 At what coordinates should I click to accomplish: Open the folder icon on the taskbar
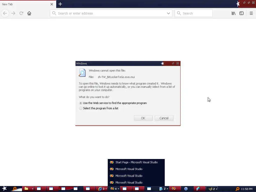(26, 189)
